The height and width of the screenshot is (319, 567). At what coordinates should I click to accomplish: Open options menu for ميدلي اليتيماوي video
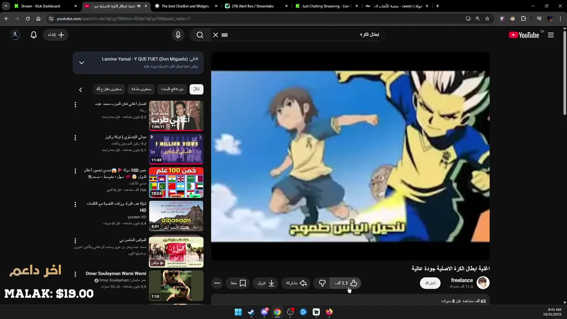tap(75, 138)
